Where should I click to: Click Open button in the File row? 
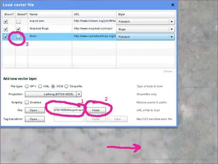click(35, 110)
